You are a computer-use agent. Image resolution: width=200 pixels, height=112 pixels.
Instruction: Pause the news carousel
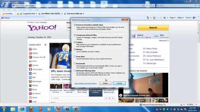110,98
